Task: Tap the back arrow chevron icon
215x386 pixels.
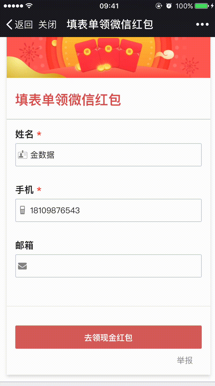Action: [9, 25]
